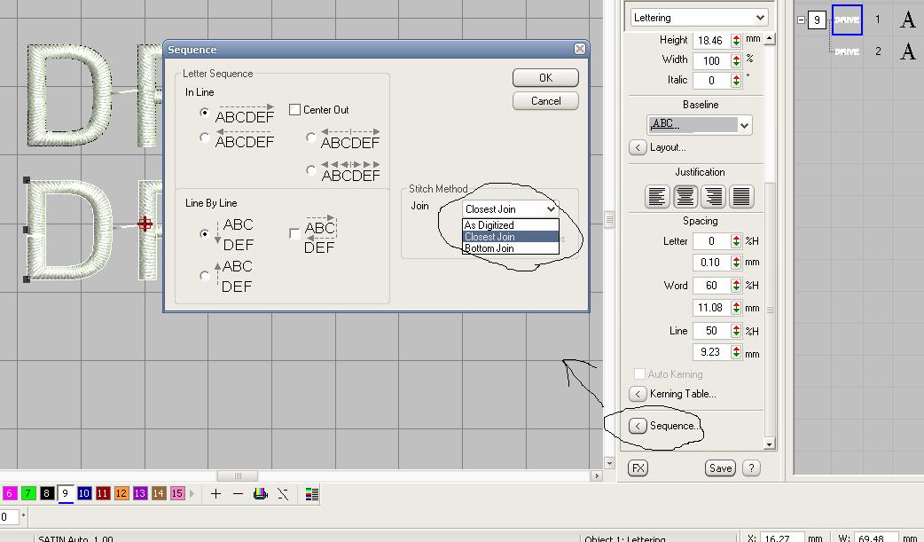Click the Height value input field

pyautogui.click(x=710, y=41)
